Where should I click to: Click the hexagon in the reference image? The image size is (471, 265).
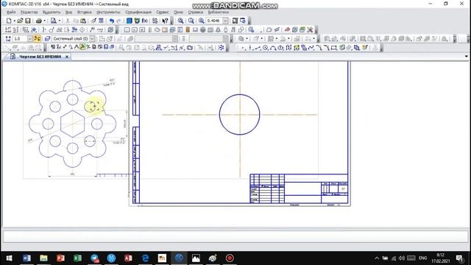click(72, 124)
